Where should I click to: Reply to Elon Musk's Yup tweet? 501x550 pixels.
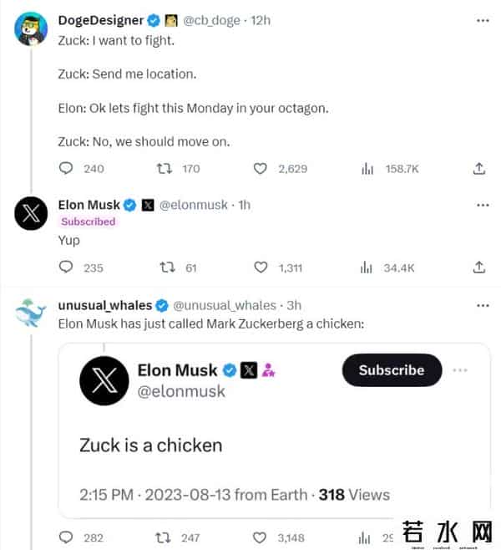point(67,267)
